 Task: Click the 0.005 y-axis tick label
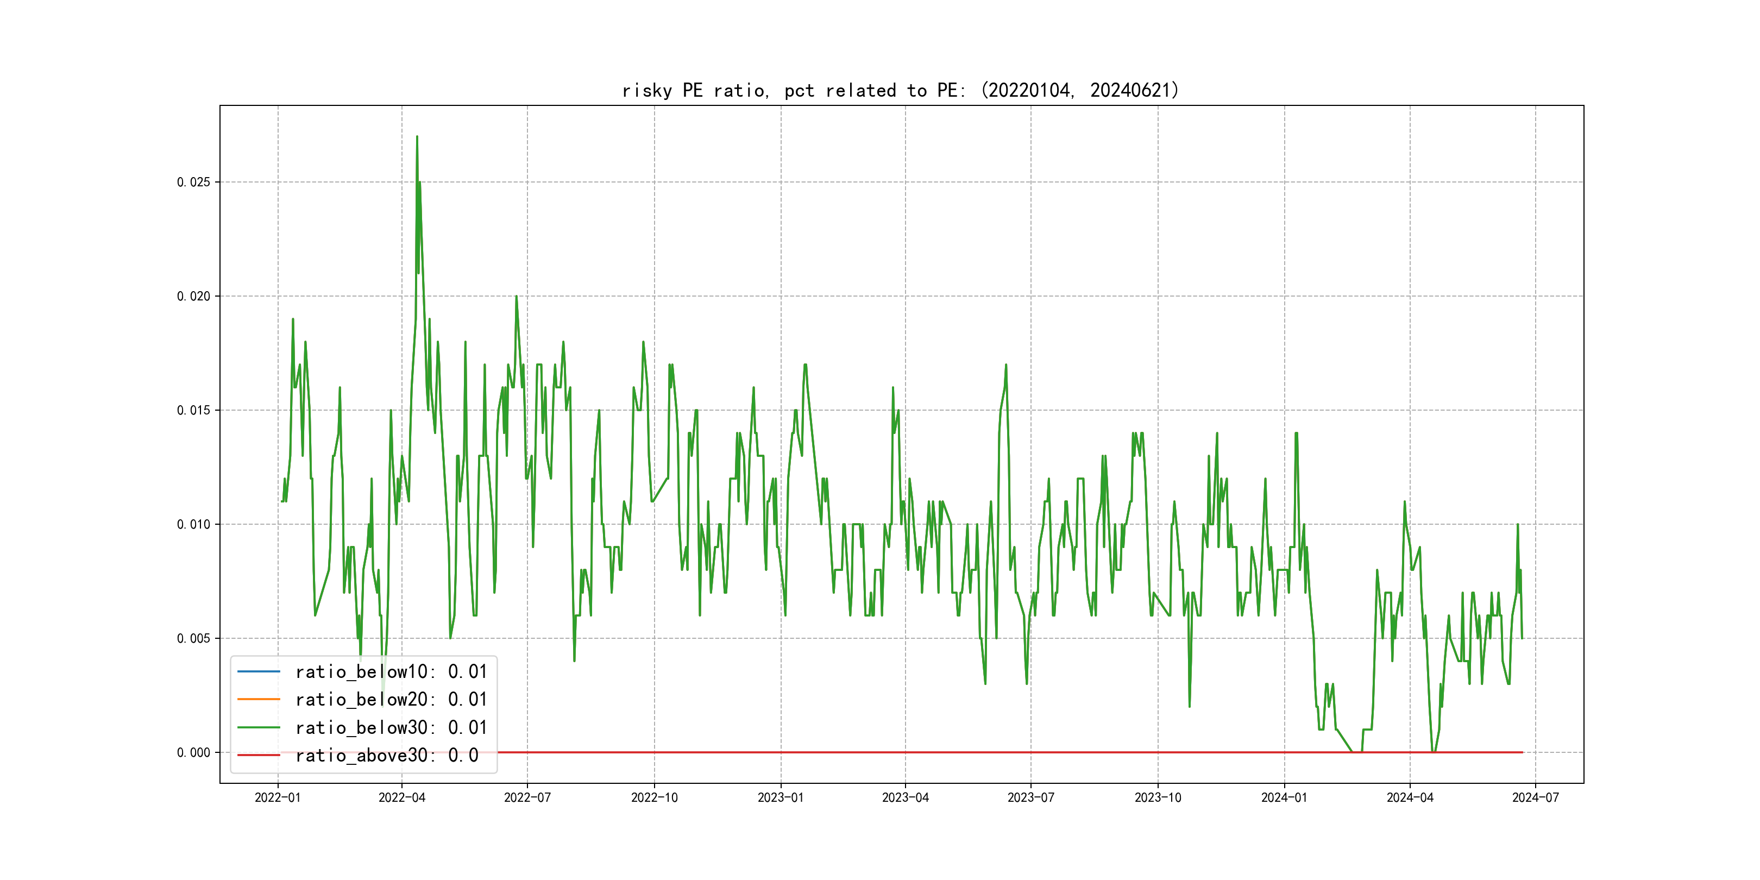tap(193, 638)
